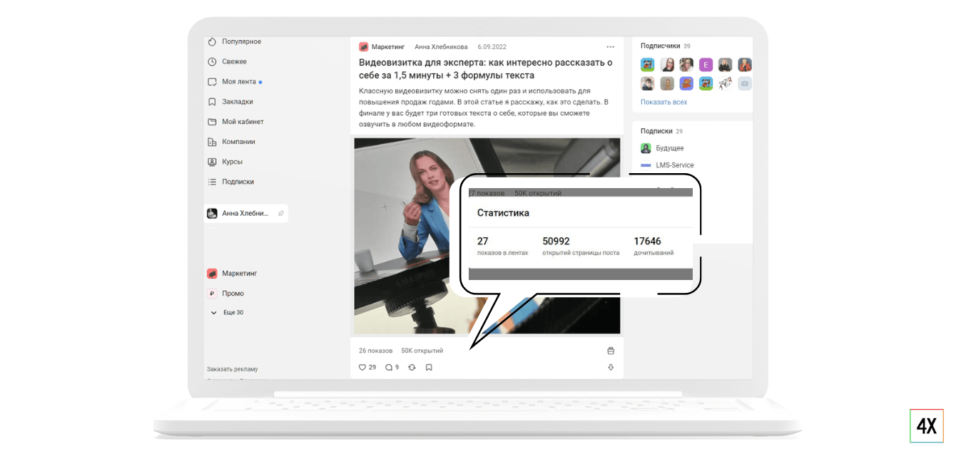The height and width of the screenshot is (456, 956).
Task: Open the white scribble-drawing subscriber avatar
Action: click(x=725, y=83)
